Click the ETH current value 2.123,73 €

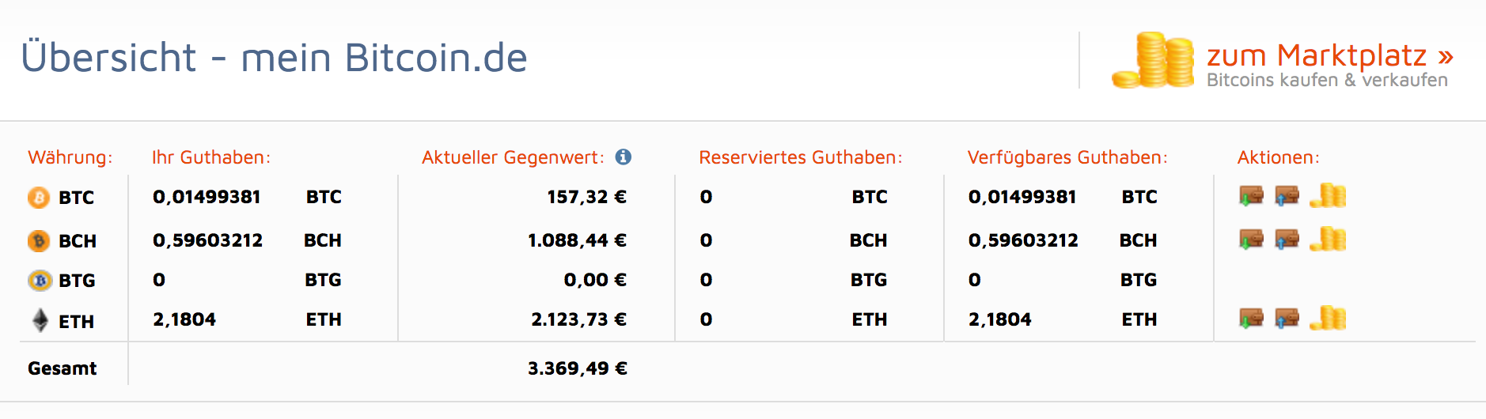578,319
